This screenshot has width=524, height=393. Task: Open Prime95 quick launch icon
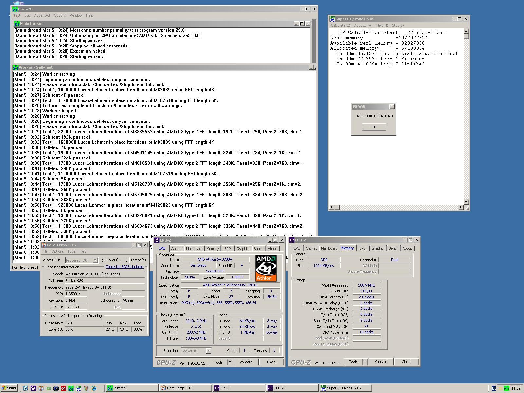coord(71,388)
